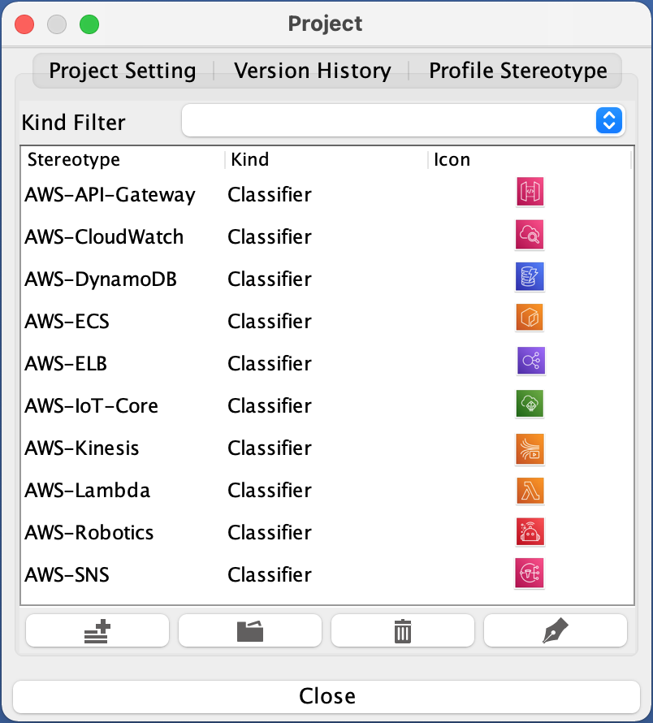Click the AWS-Kinesis stereotype icon
Screen dimensions: 653x723
point(530,448)
